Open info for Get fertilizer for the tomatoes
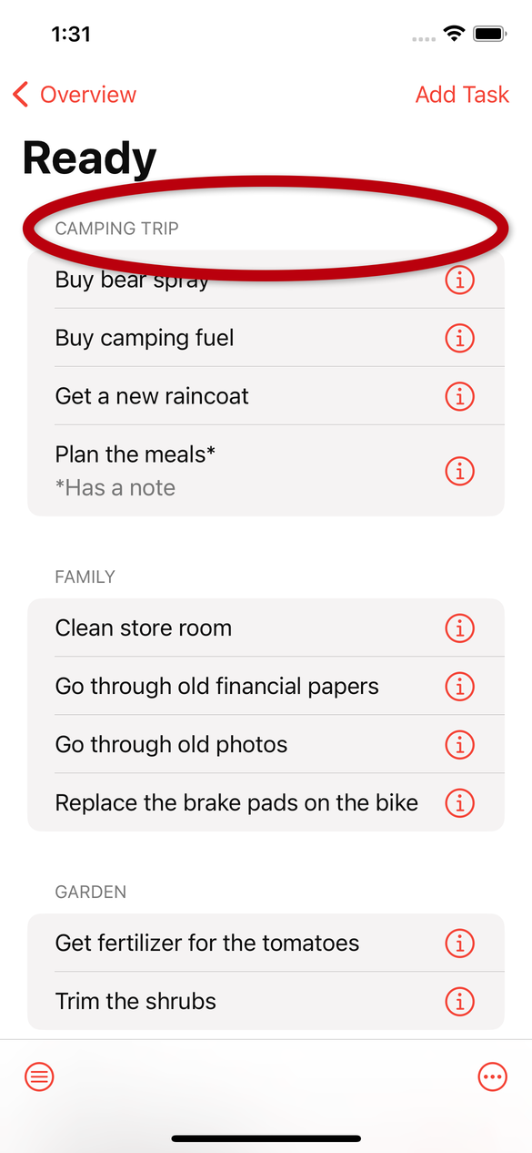The image size is (532, 1153). pyautogui.click(x=460, y=943)
